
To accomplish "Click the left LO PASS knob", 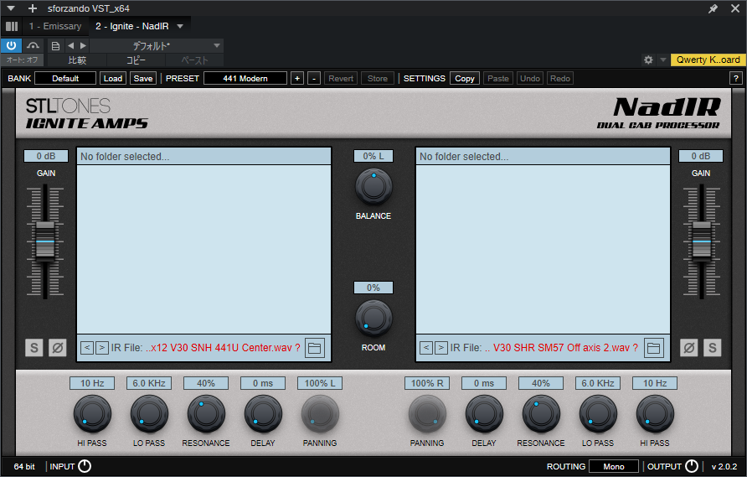I will click(149, 413).
